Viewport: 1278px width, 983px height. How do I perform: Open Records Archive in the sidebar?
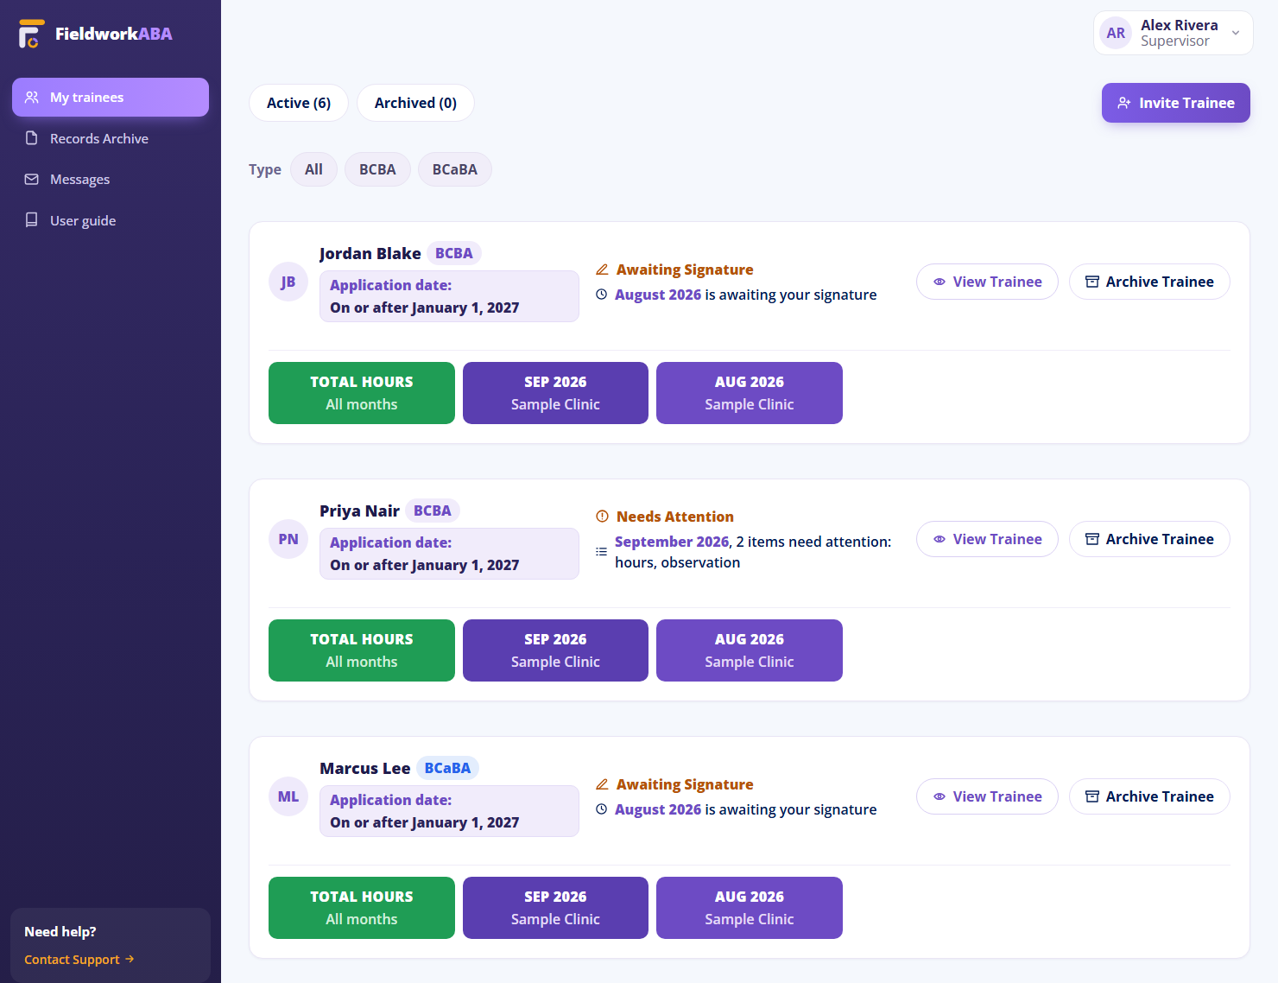coord(111,138)
